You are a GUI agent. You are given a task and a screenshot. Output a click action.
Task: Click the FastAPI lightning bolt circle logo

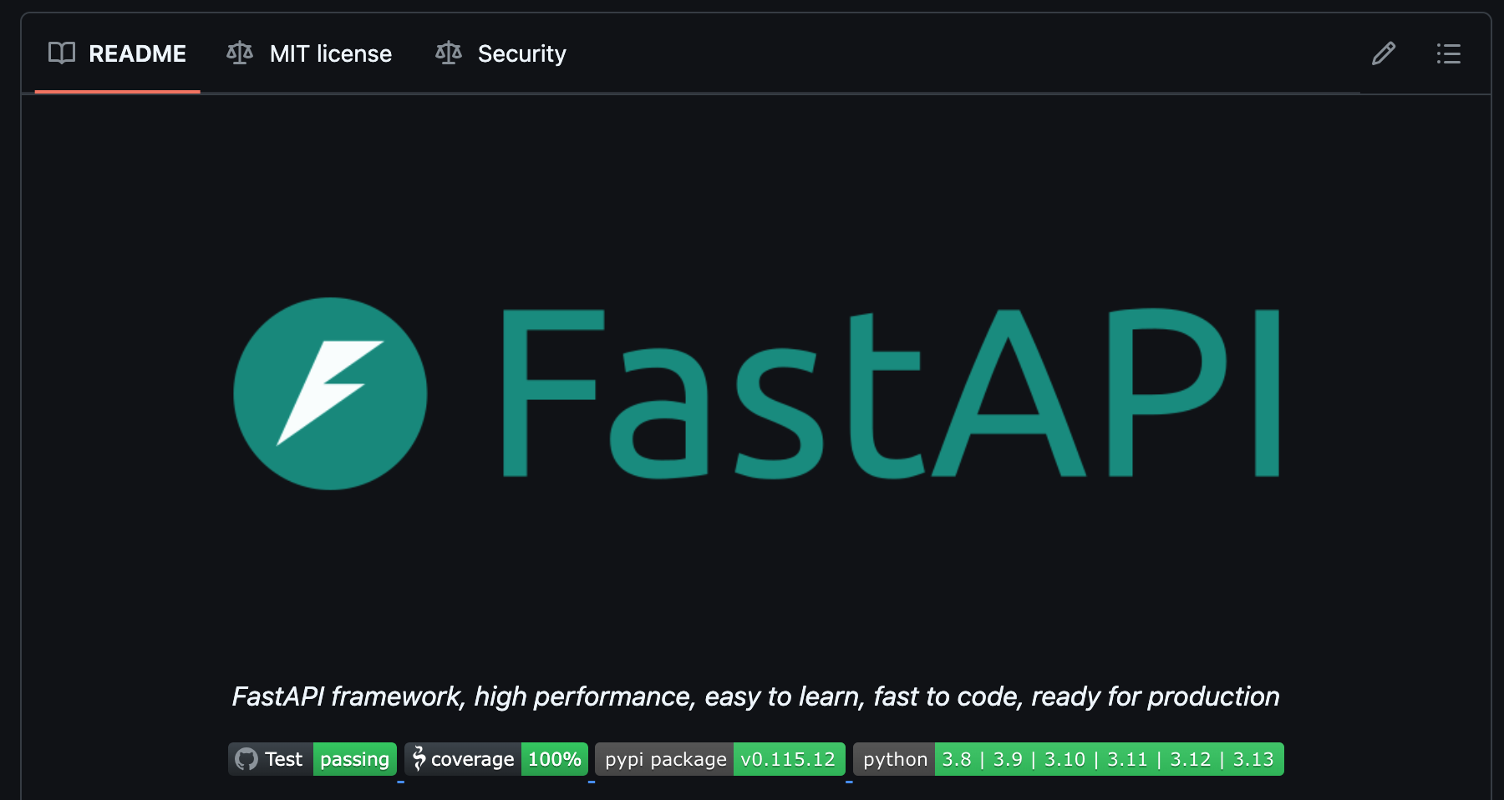[x=330, y=393]
